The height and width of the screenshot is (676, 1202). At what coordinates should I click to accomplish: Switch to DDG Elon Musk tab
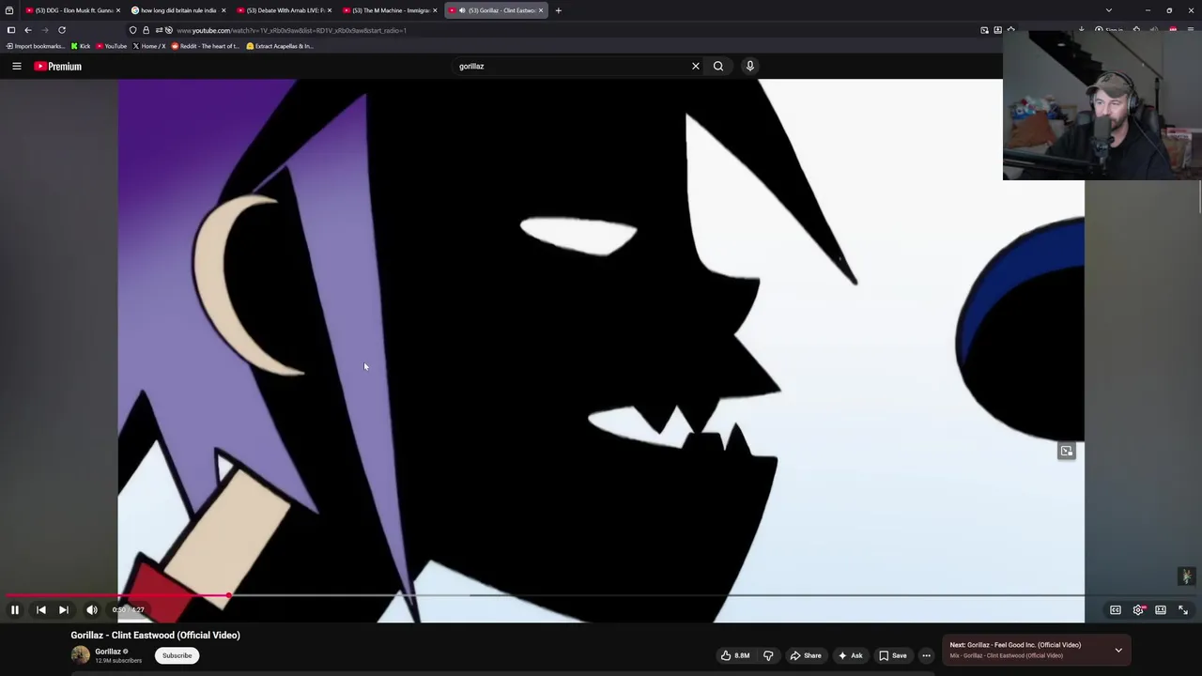coord(73,10)
